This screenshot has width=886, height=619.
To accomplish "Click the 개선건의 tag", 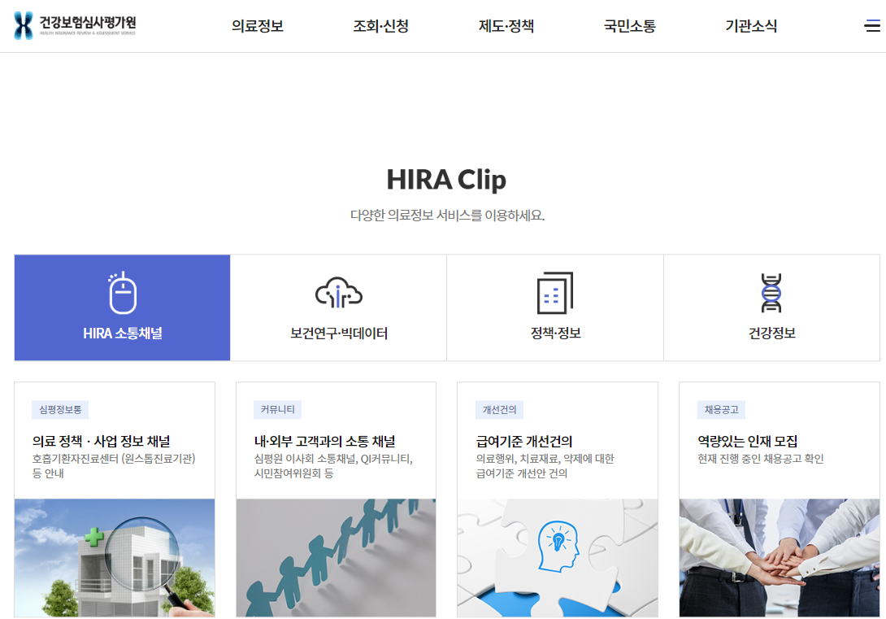I will 500,409.
